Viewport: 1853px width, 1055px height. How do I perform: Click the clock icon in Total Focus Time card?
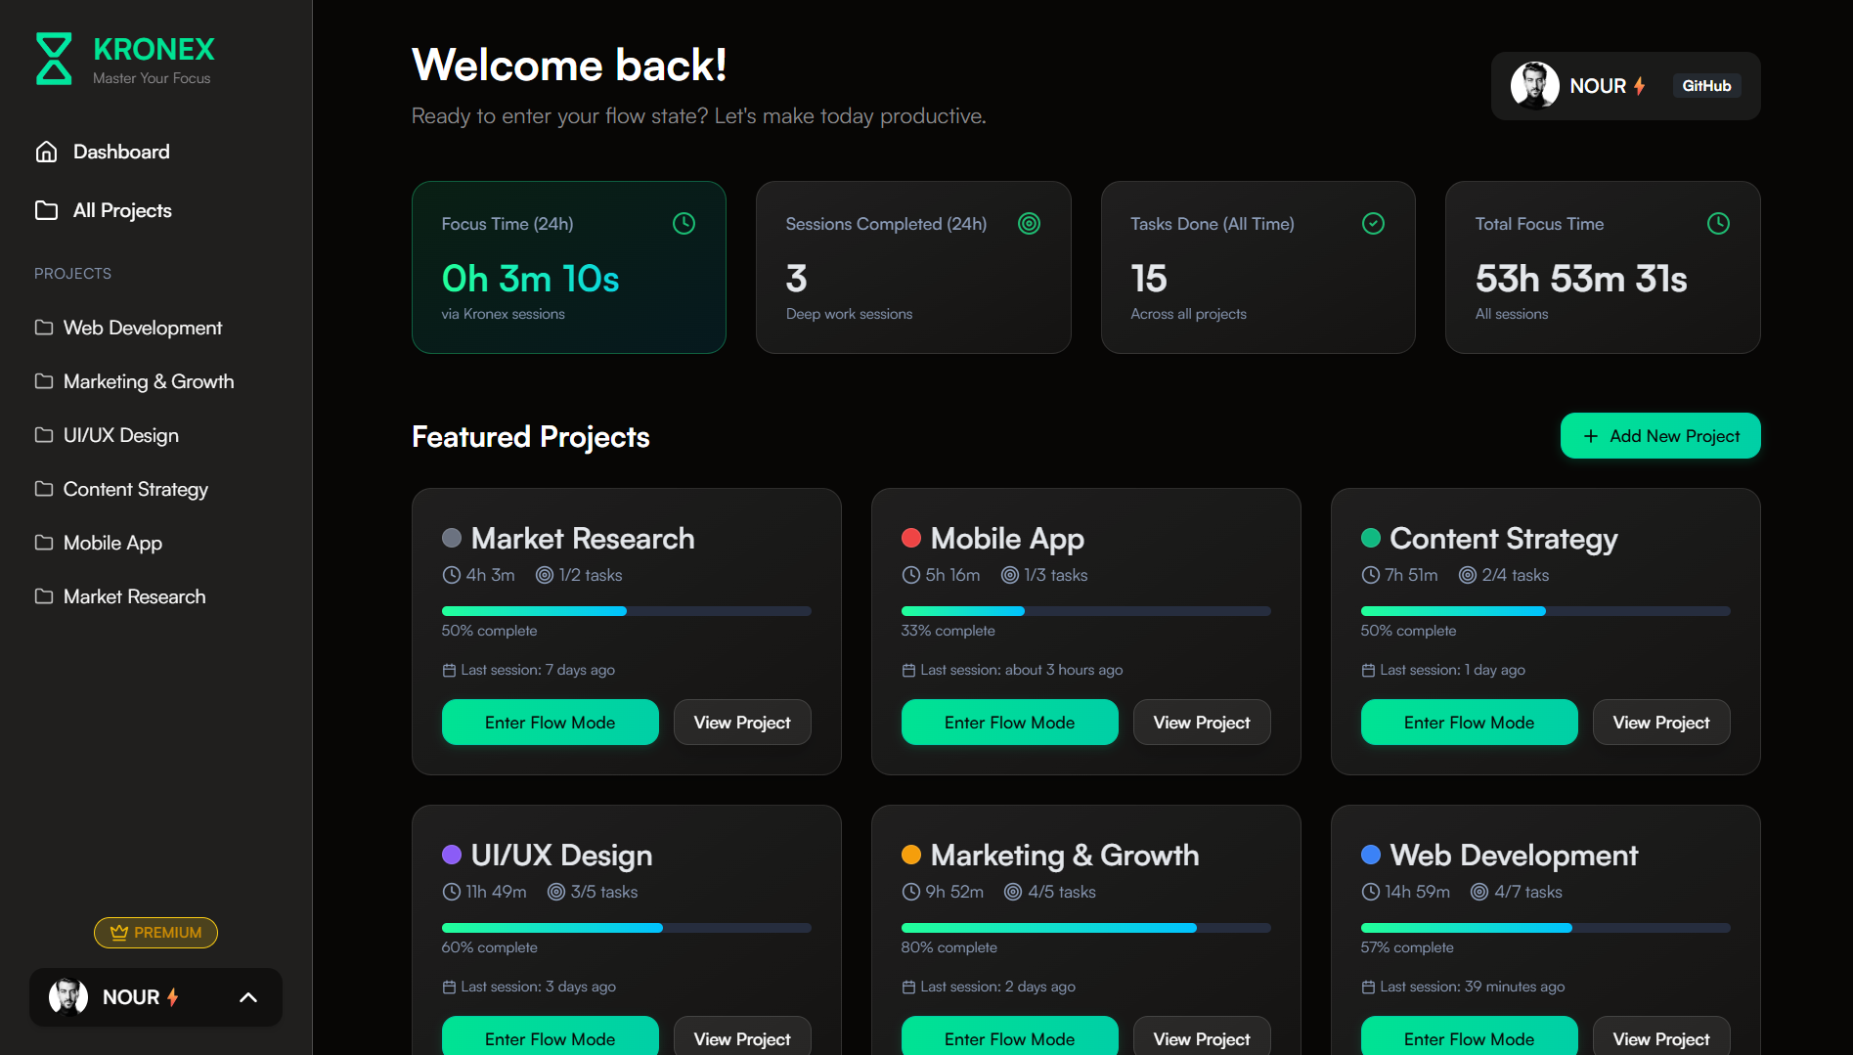pyautogui.click(x=1717, y=224)
